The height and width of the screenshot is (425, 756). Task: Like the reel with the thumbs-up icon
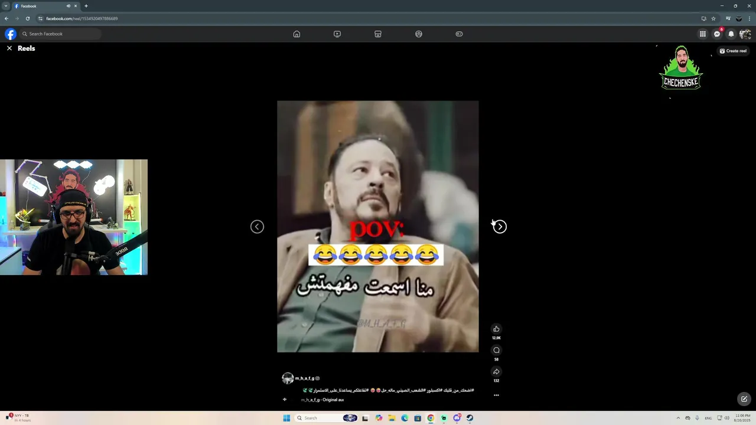(x=496, y=329)
